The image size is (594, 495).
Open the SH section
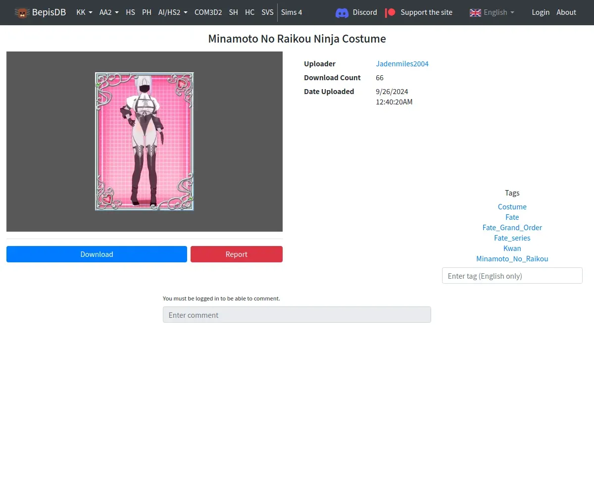(234, 12)
